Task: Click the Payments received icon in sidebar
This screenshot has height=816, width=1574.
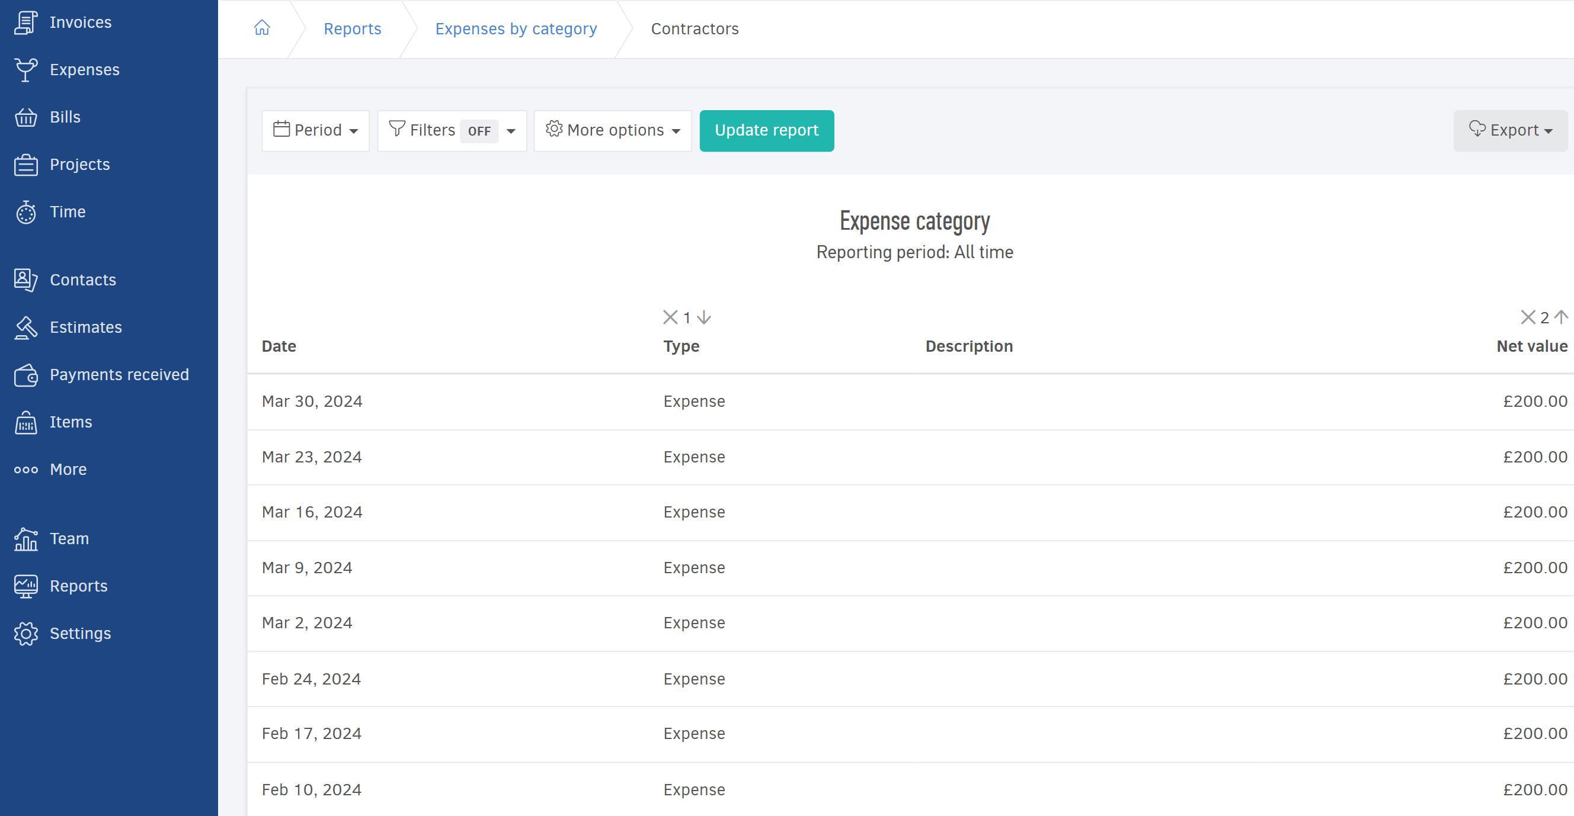Action: (x=26, y=375)
